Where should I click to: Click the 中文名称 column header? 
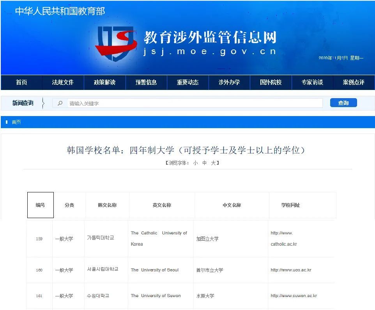point(232,205)
